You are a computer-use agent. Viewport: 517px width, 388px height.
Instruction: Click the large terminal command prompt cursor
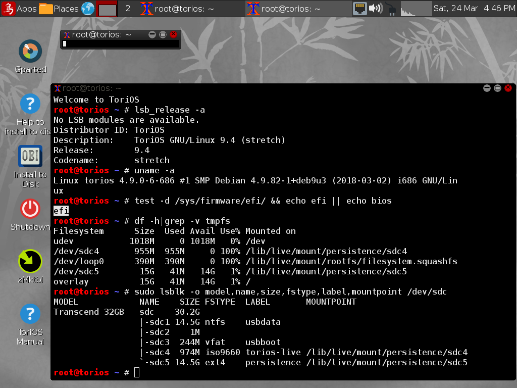point(137,372)
